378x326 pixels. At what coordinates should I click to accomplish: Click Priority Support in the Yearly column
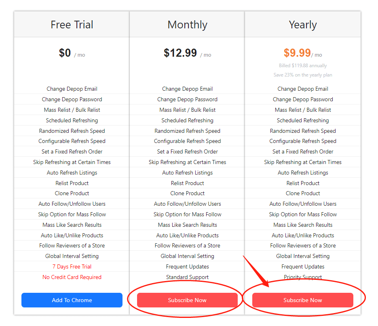coord(302,277)
